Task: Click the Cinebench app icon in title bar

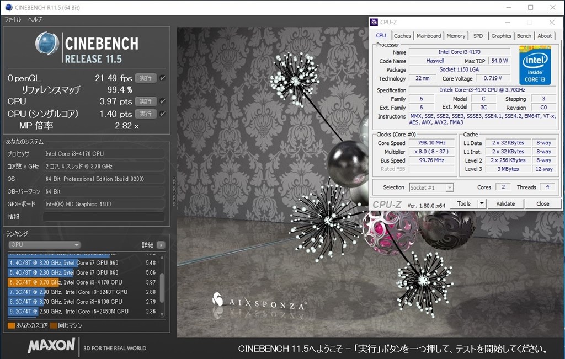Action: [x=8, y=7]
